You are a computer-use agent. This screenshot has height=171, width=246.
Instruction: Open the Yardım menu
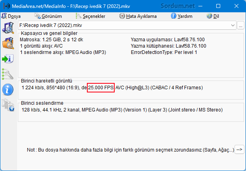click(x=182, y=16)
